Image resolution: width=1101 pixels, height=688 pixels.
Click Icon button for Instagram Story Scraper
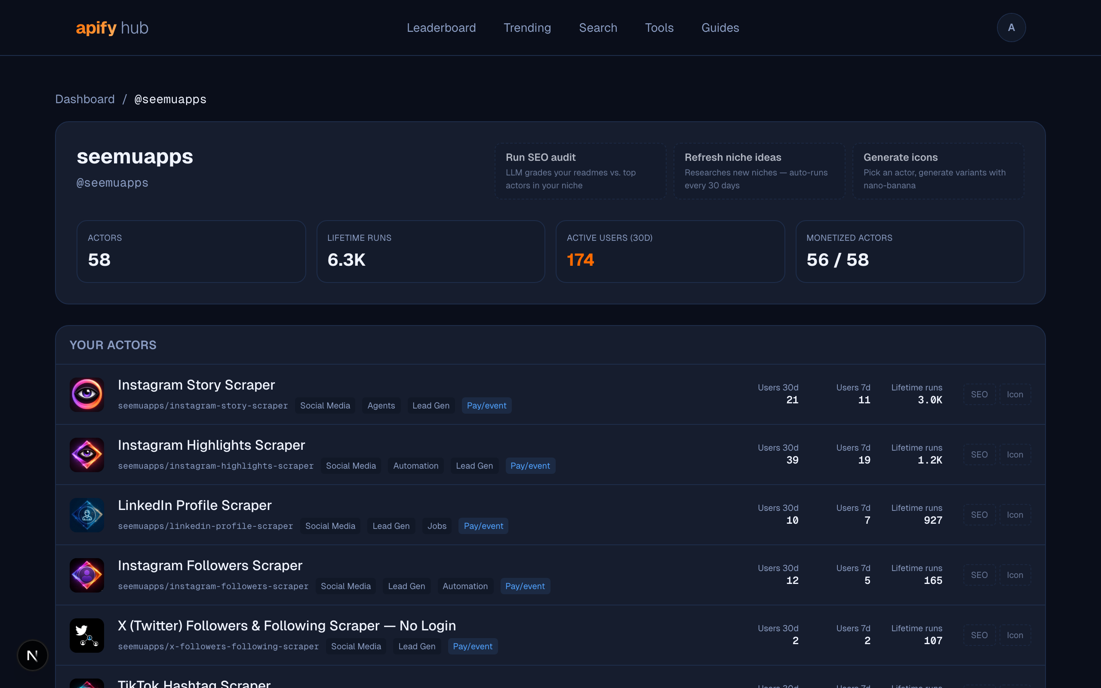tap(1015, 394)
